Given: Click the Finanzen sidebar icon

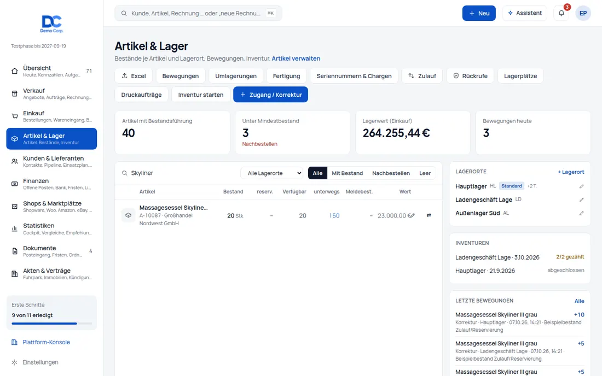Looking at the screenshot, I should [15, 184].
